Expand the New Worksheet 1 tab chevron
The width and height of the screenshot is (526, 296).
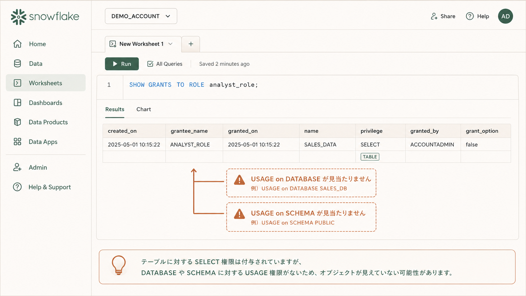171,44
